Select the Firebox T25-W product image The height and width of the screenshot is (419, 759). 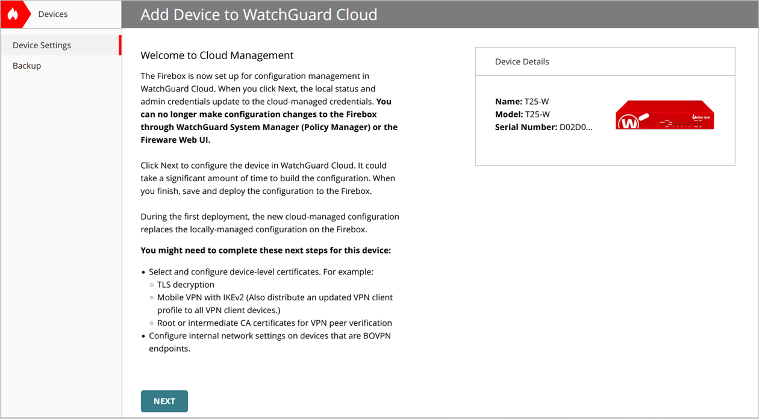664,114
